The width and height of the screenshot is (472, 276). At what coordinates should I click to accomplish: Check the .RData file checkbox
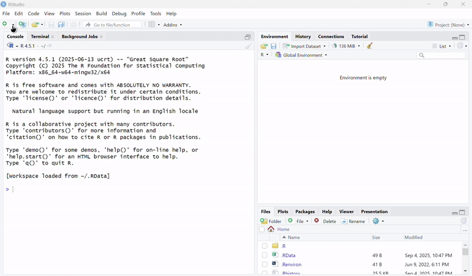(264, 255)
